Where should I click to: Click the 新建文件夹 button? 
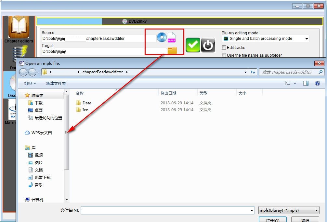56,83
